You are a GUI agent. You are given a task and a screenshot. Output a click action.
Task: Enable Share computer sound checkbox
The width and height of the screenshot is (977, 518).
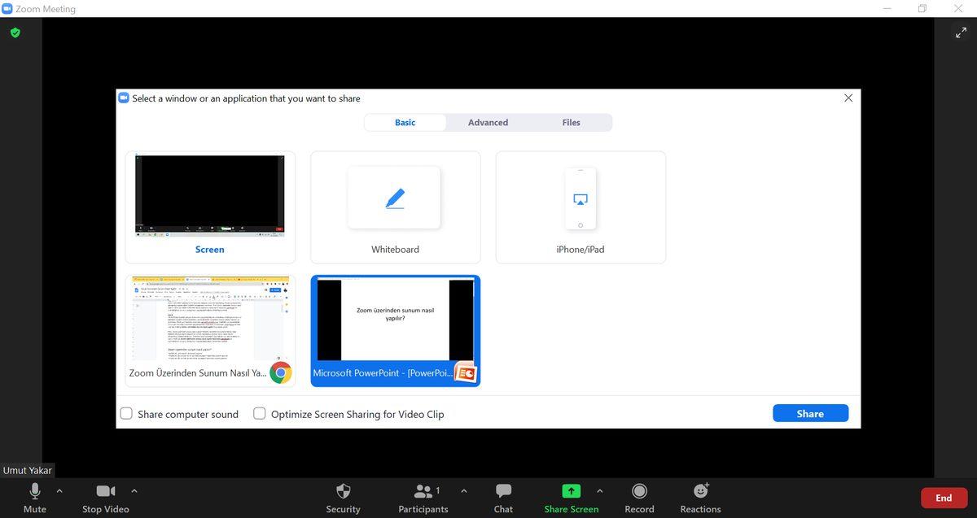pos(126,414)
